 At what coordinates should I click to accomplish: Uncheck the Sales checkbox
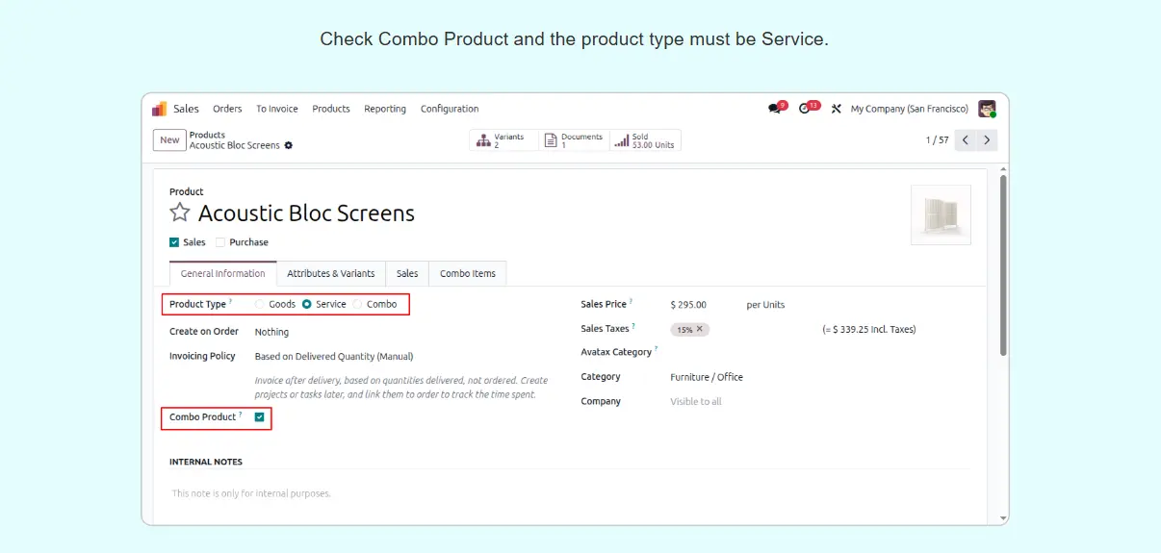174,242
